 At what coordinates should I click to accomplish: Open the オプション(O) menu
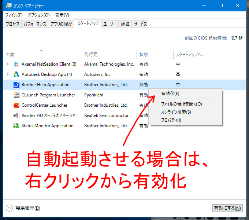39,15
